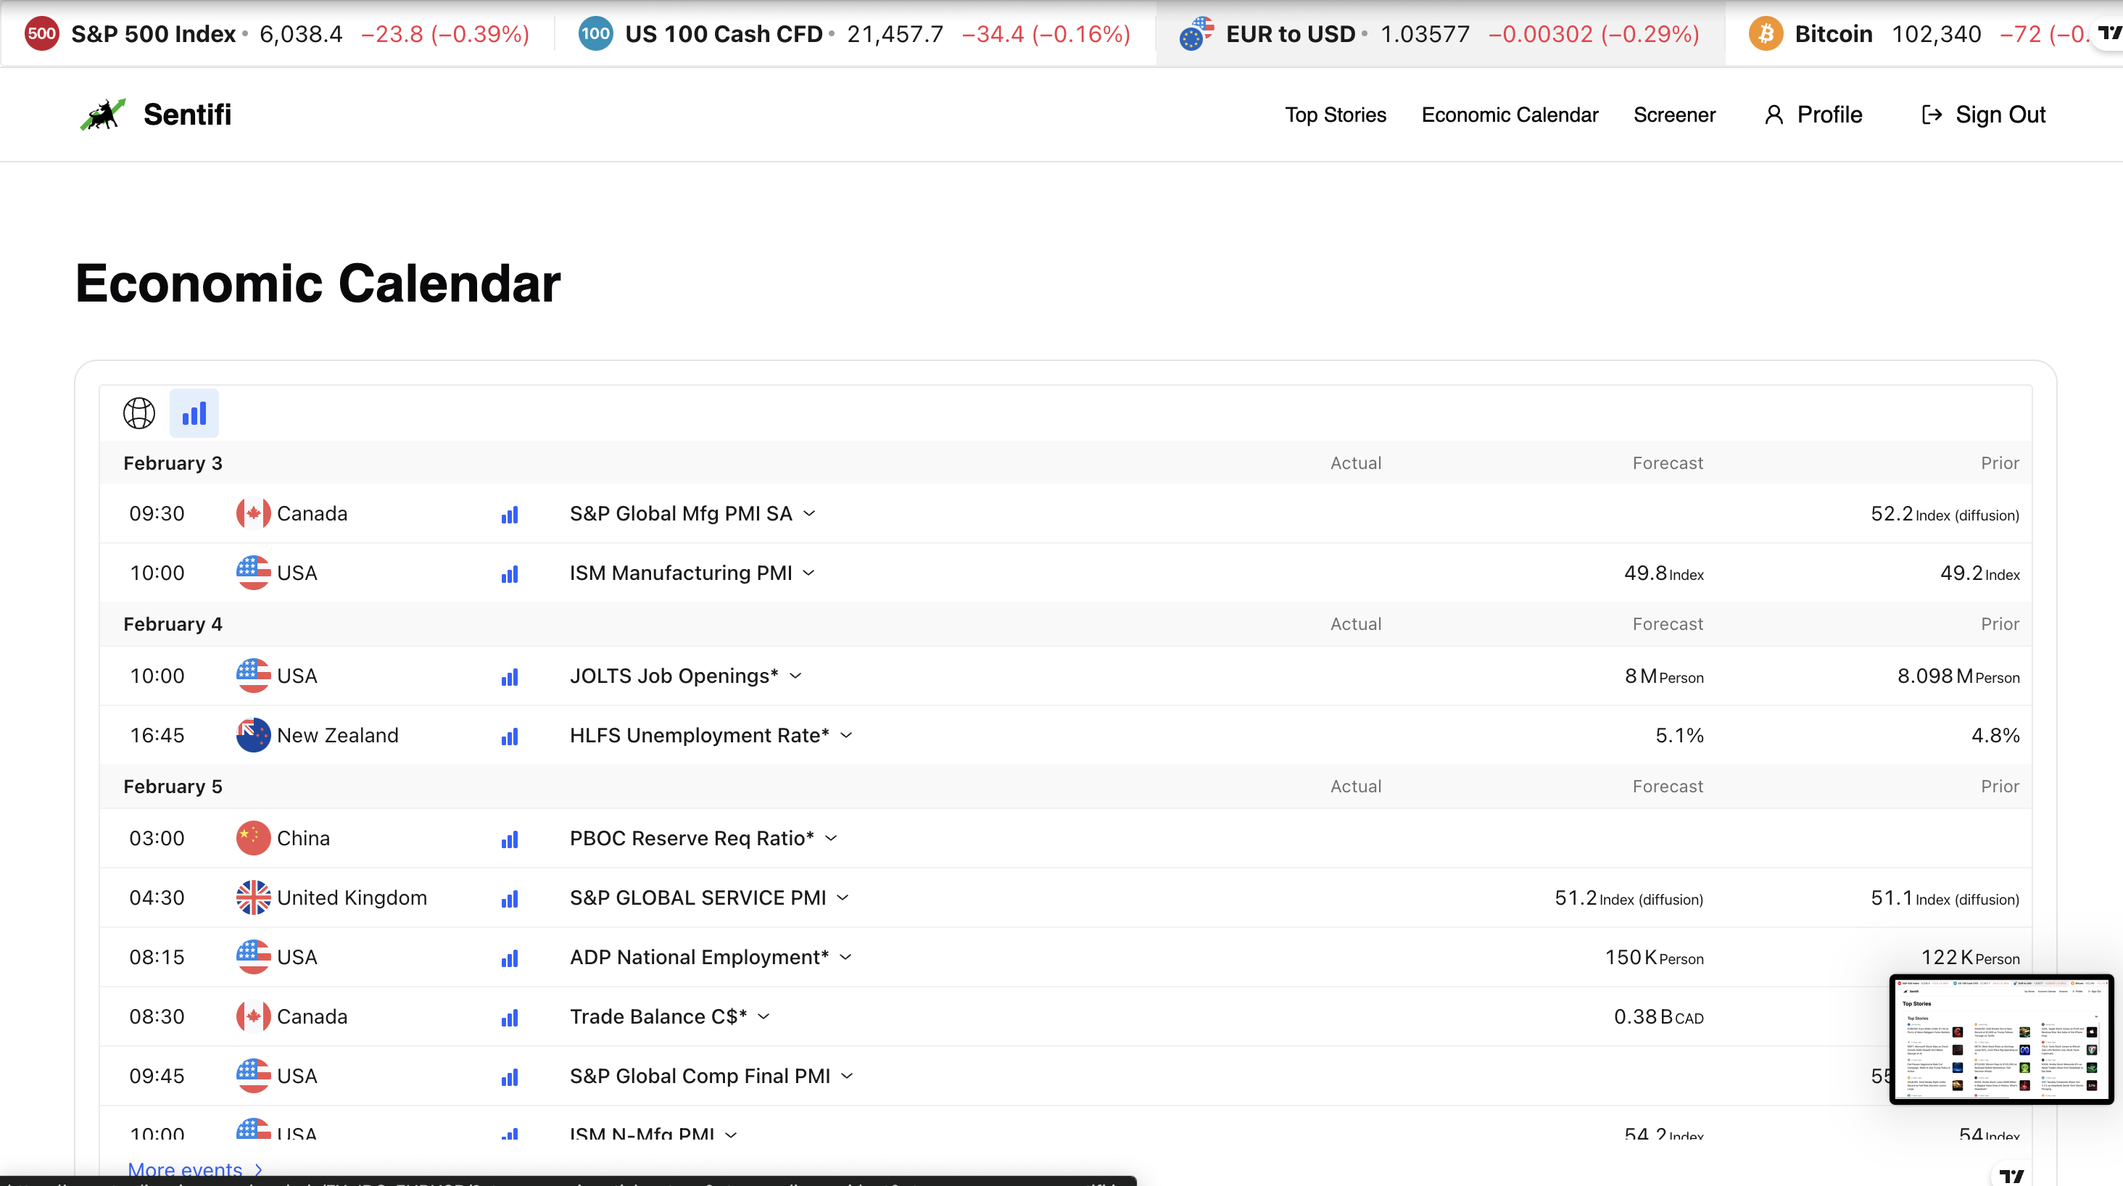Open the Top Stories preview thumbnail
Viewport: 2123px width, 1186px height.
pyautogui.click(x=2000, y=1040)
